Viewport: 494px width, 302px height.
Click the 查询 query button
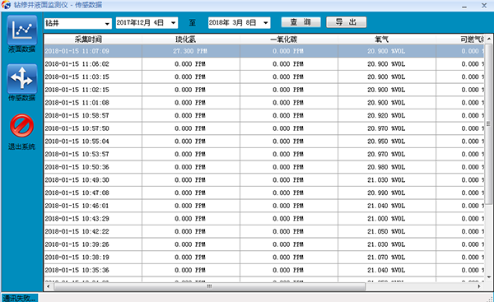301,22
